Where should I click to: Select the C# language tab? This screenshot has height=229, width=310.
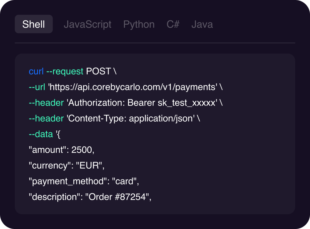(x=173, y=24)
